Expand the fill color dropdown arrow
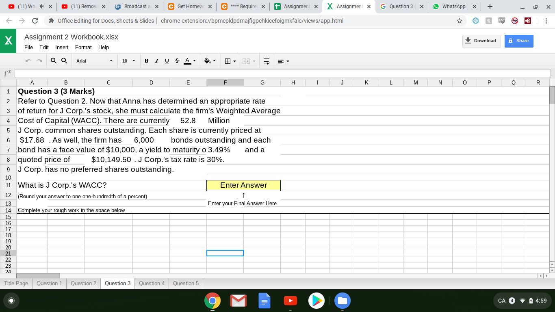This screenshot has height=312, width=555. click(214, 61)
